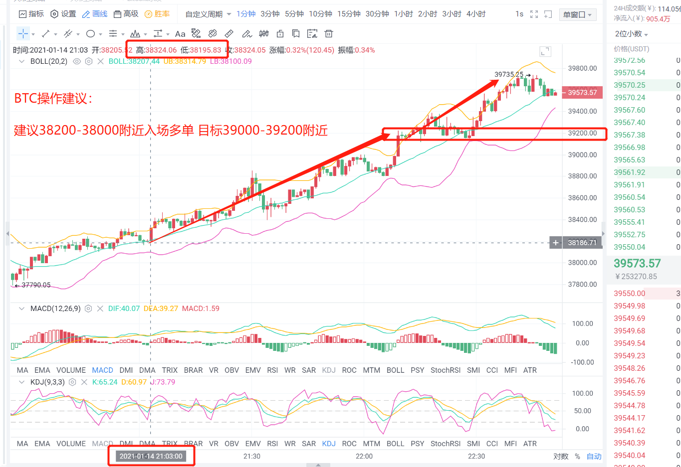Open wave pattern tool options arrow
Screen dimensions: 681x467
coord(145,34)
